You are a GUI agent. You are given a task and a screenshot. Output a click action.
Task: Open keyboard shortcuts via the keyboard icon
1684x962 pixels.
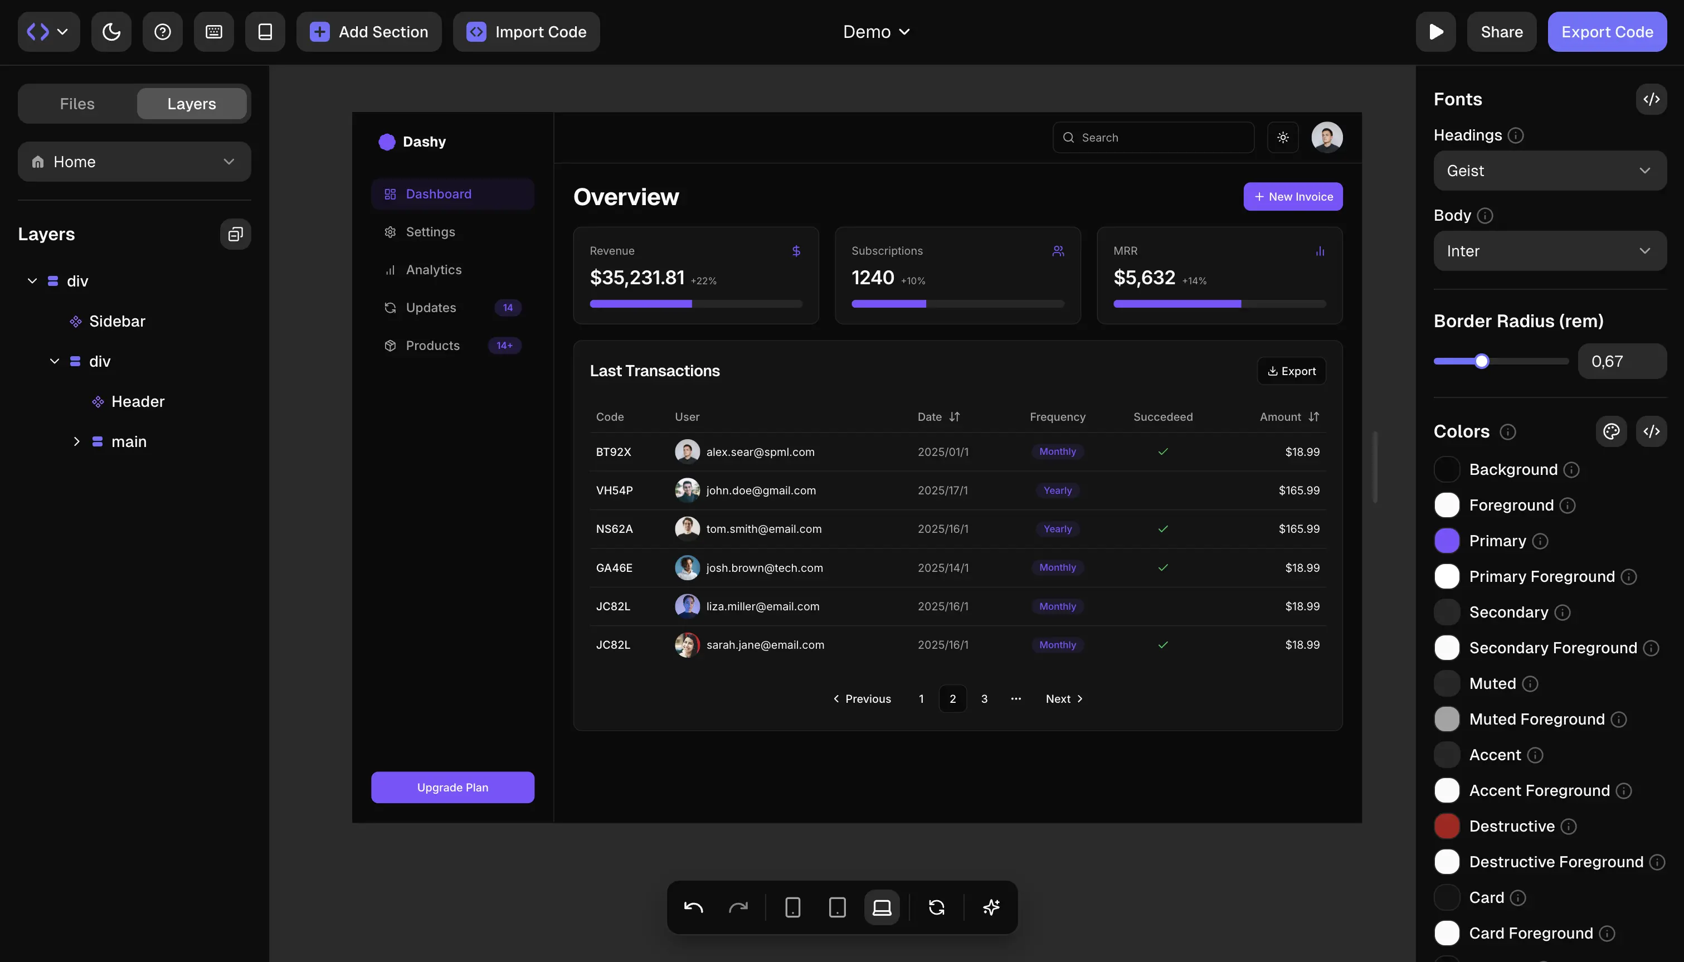coord(213,31)
